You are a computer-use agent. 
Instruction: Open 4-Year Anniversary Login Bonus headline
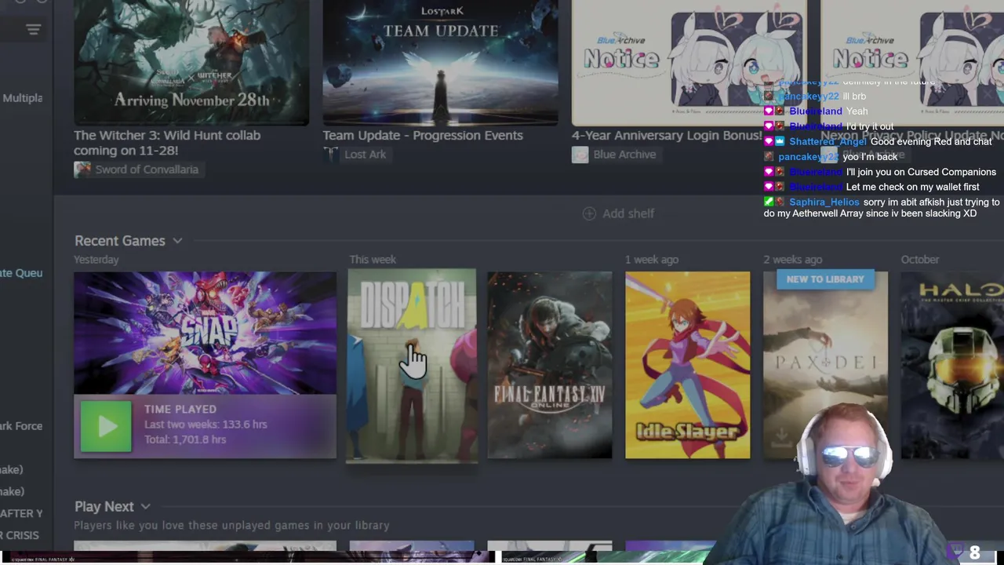(666, 136)
